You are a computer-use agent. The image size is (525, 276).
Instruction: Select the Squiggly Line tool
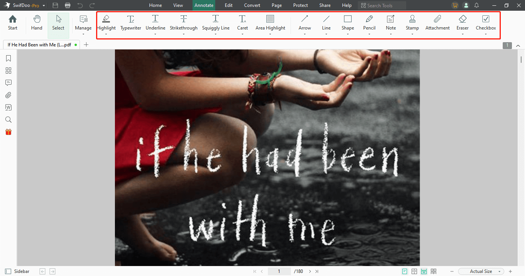pyautogui.click(x=216, y=23)
